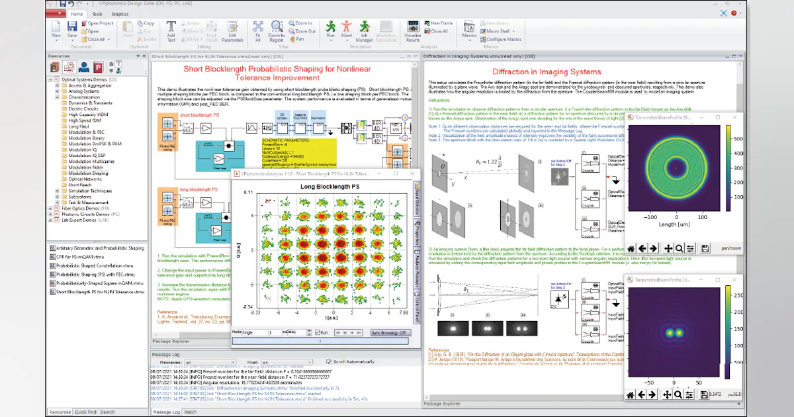This screenshot has width=794, height=417.
Task: Expand the Photonic Circuits Demos node
Action: point(51,214)
